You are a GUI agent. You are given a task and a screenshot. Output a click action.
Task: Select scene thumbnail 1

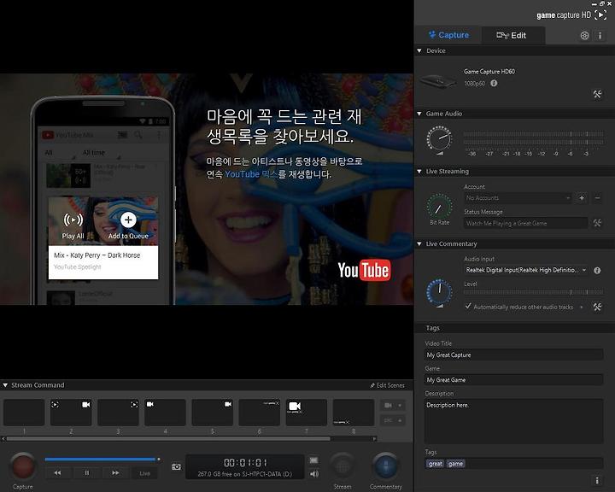tap(24, 413)
